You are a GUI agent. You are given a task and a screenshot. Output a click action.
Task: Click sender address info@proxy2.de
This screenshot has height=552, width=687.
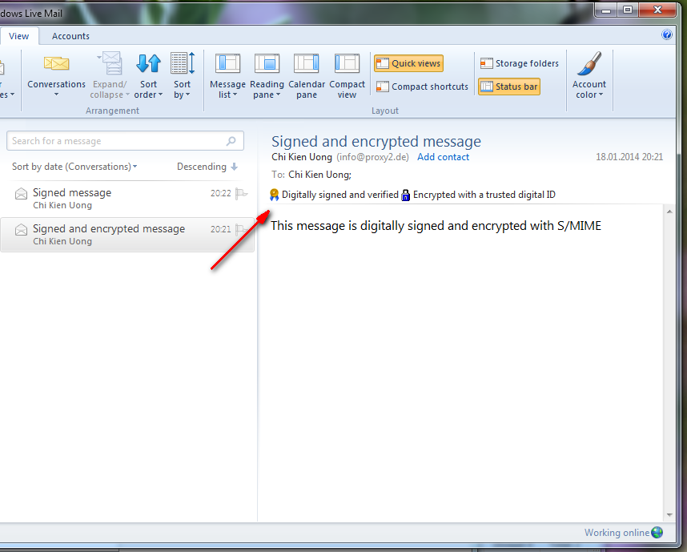point(372,157)
